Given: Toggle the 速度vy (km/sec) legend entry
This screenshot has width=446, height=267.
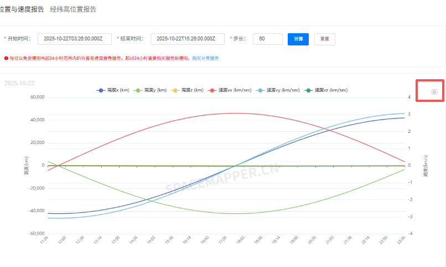Looking at the screenshot, I should click(x=280, y=90).
